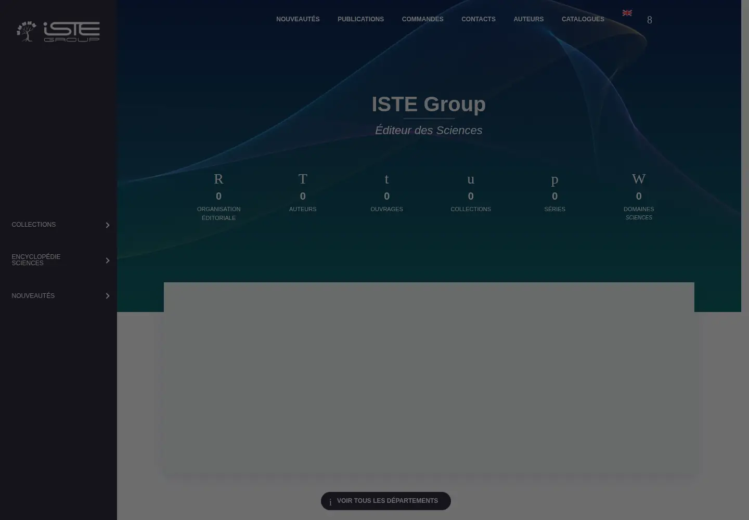Open the Nouveautés top menu item

coord(298,19)
